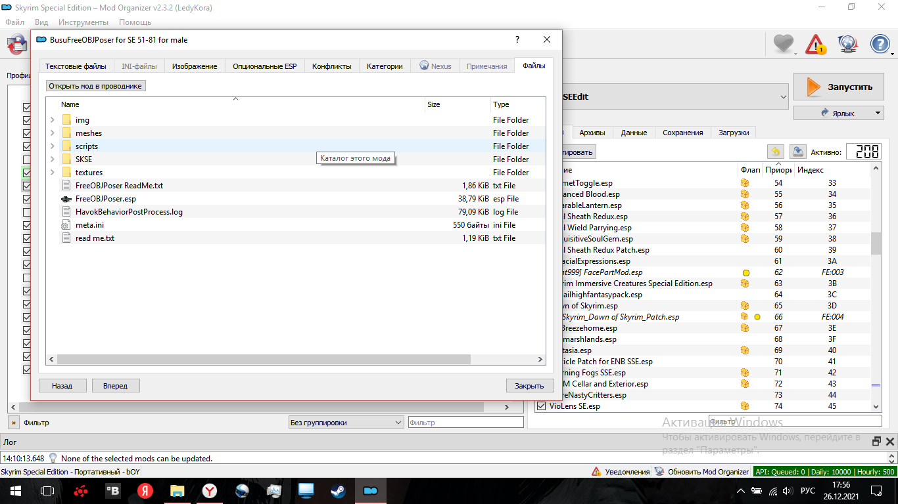
Task: Click HavokBehaviorPostProcess.log file icon
Action: tap(66, 212)
